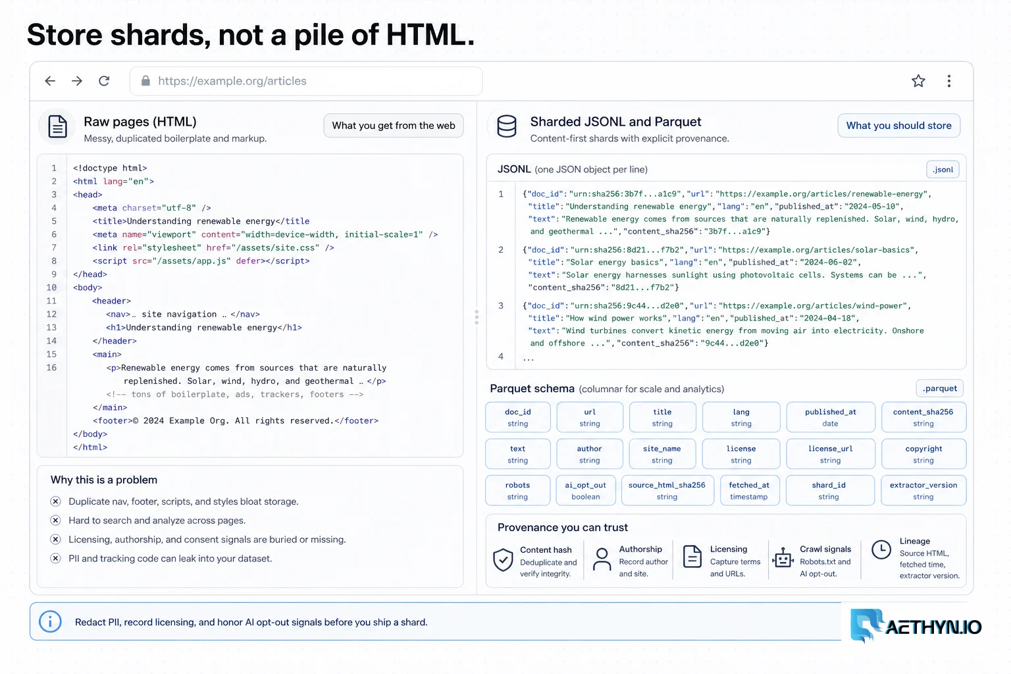Click the Raw pages document icon

pyautogui.click(x=57, y=126)
